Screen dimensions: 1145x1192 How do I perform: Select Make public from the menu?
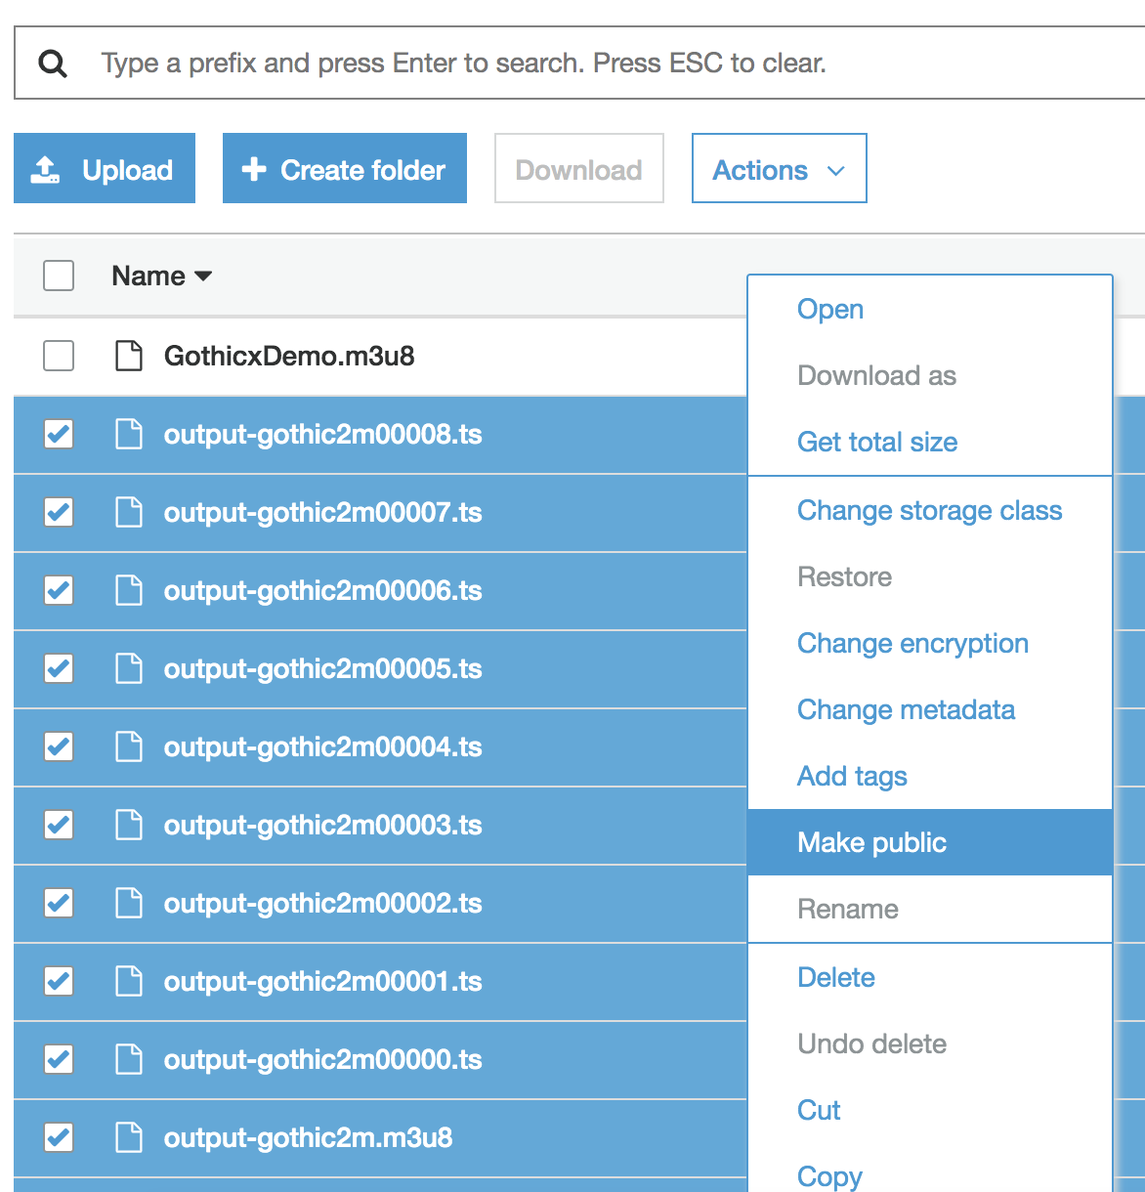coord(870,841)
